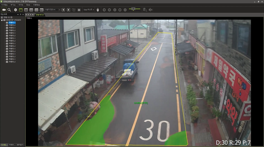This screenshot has height=147, width=264.
Task: Open the 보기(V) menu
Action: tap(13, 5)
